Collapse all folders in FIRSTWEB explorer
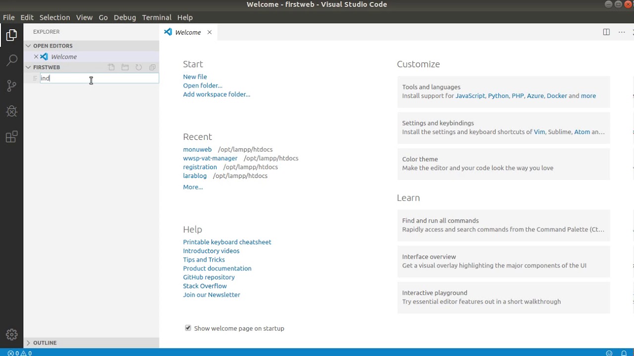 153,67
